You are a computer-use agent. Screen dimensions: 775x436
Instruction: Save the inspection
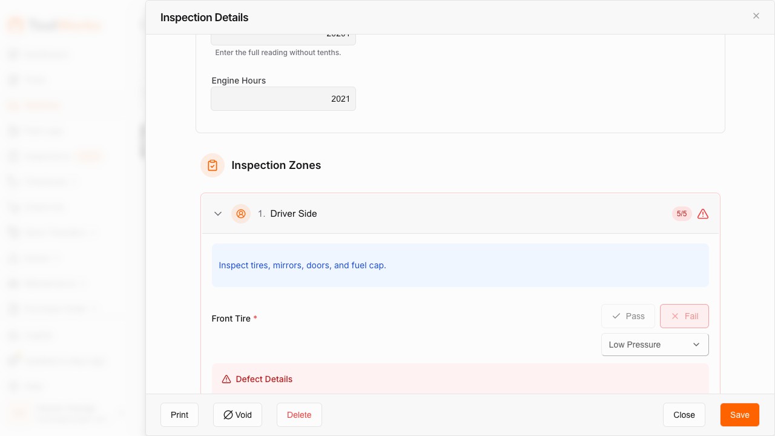coord(739,415)
